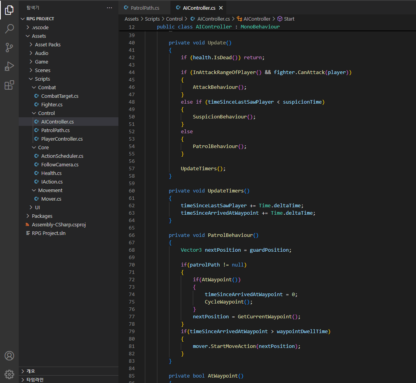Open Mover.cs from Movement folder
416x383 pixels.
click(x=51, y=199)
